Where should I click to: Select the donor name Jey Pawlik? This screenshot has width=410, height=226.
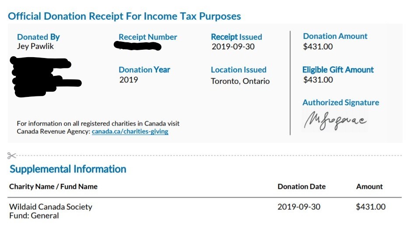point(35,46)
